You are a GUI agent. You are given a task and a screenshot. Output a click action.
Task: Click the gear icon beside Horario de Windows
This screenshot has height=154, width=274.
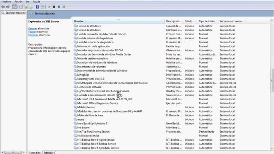[x=75, y=30]
